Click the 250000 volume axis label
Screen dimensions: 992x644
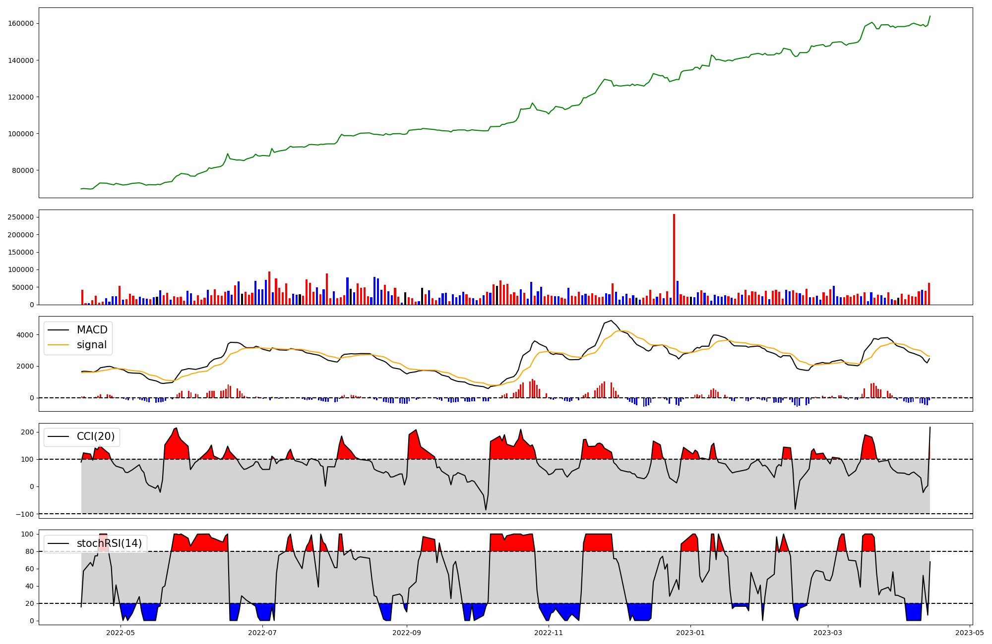point(21,217)
